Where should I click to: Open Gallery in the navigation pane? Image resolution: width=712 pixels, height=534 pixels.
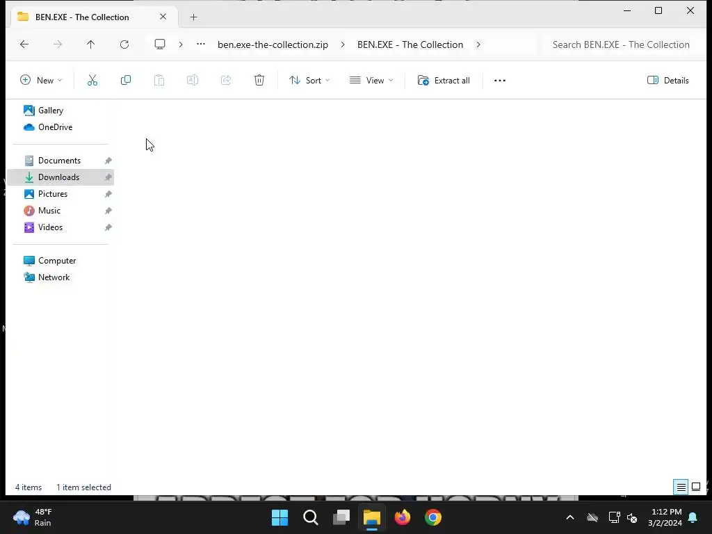click(50, 111)
